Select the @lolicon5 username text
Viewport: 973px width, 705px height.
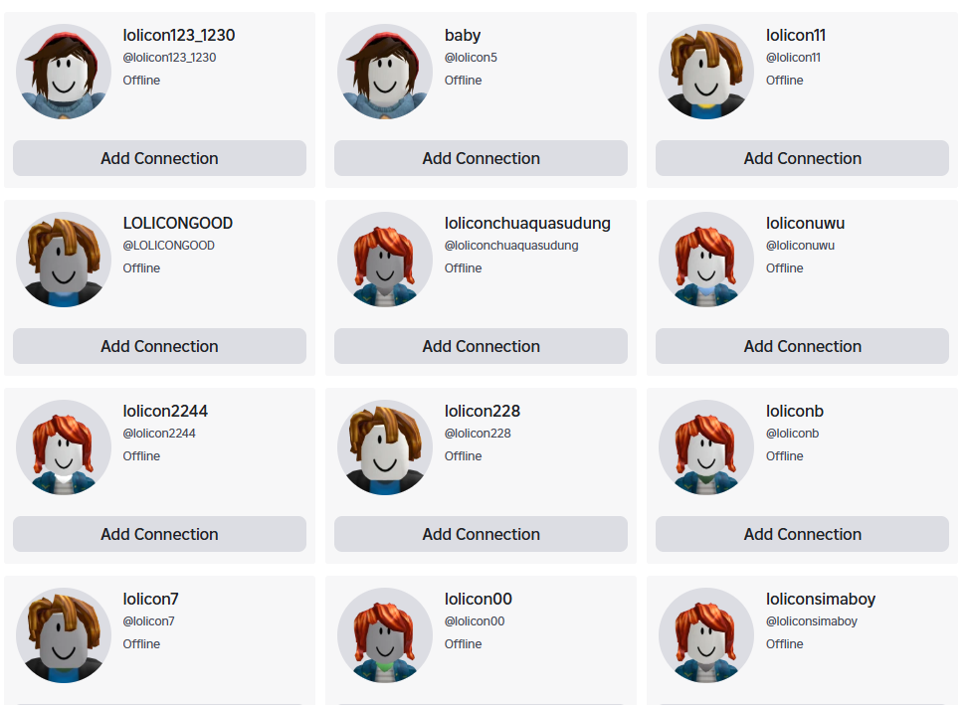[x=471, y=58]
